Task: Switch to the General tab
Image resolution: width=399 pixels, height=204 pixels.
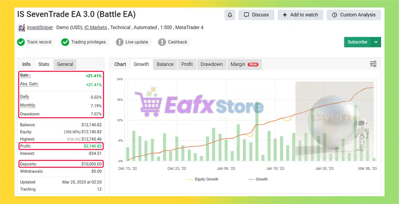Action: [x=65, y=64]
